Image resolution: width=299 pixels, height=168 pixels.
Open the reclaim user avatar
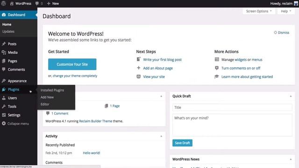(296, 4)
